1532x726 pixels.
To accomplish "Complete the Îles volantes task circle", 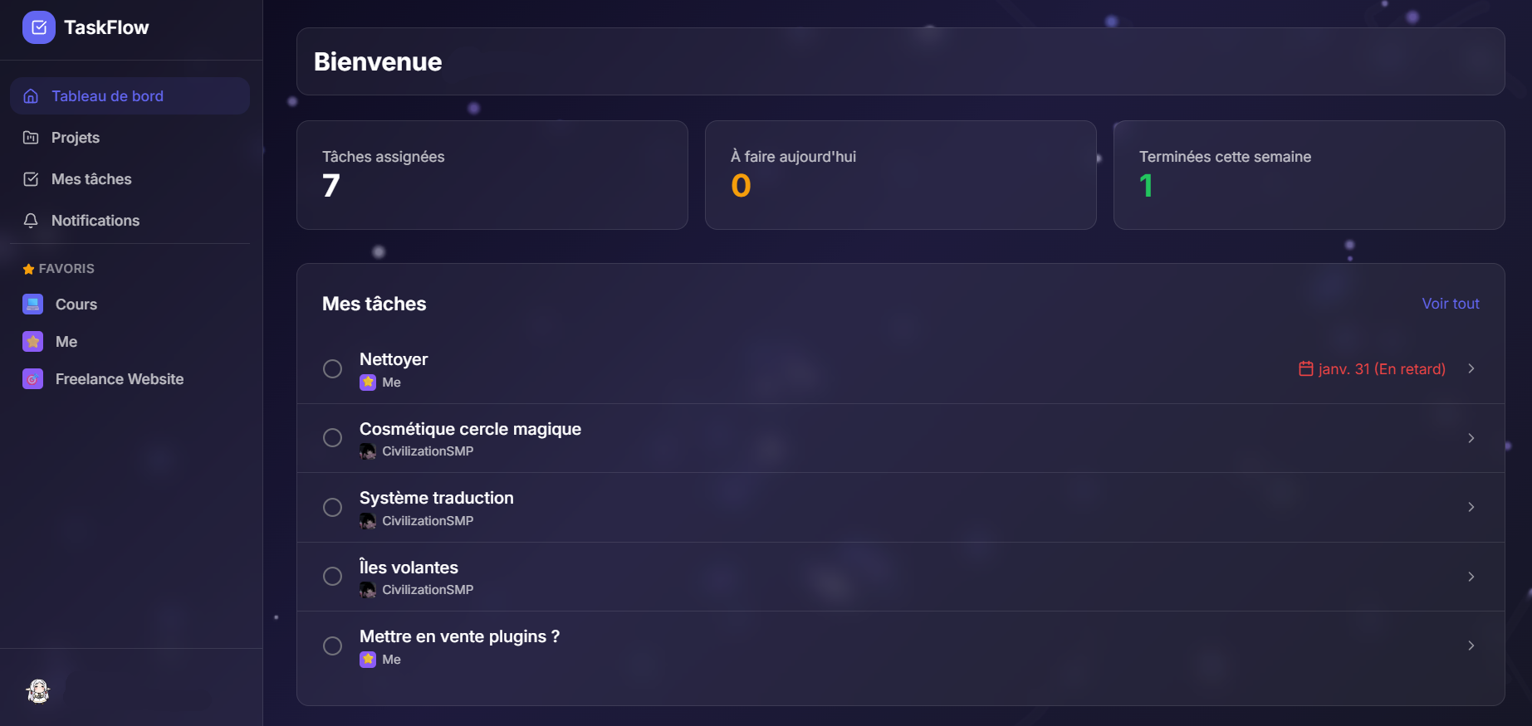I will [333, 576].
